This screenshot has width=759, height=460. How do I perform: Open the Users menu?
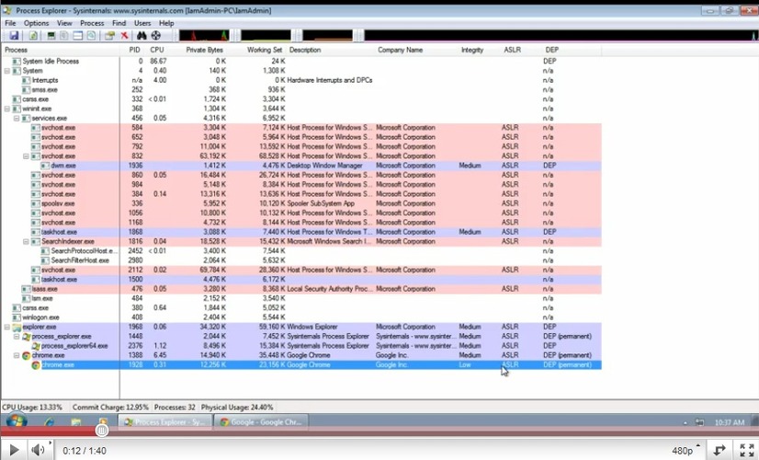pos(142,23)
